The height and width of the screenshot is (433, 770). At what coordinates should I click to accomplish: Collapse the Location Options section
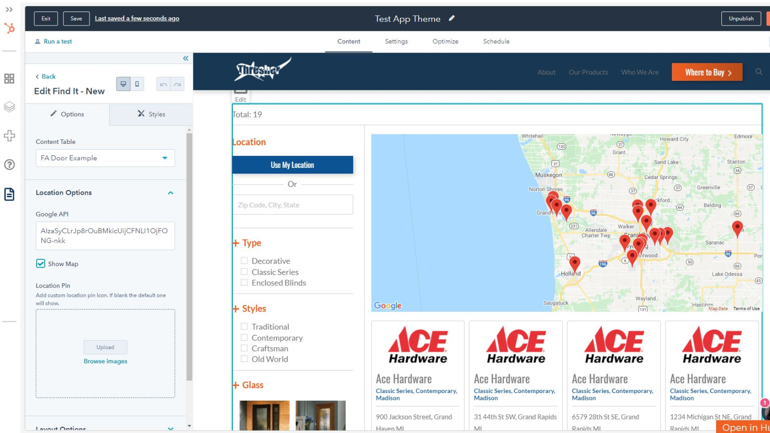tap(170, 192)
